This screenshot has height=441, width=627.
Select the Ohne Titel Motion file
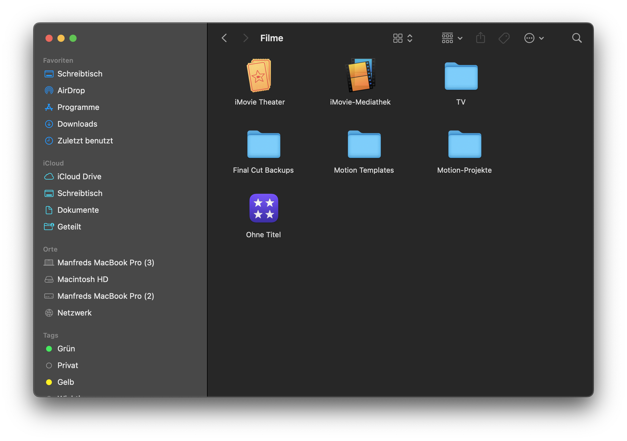point(264,208)
